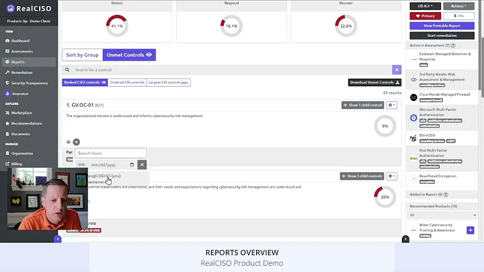This screenshot has height=272, width=484.
Task: Click the Recommendations star icon
Action: [x=7, y=123]
